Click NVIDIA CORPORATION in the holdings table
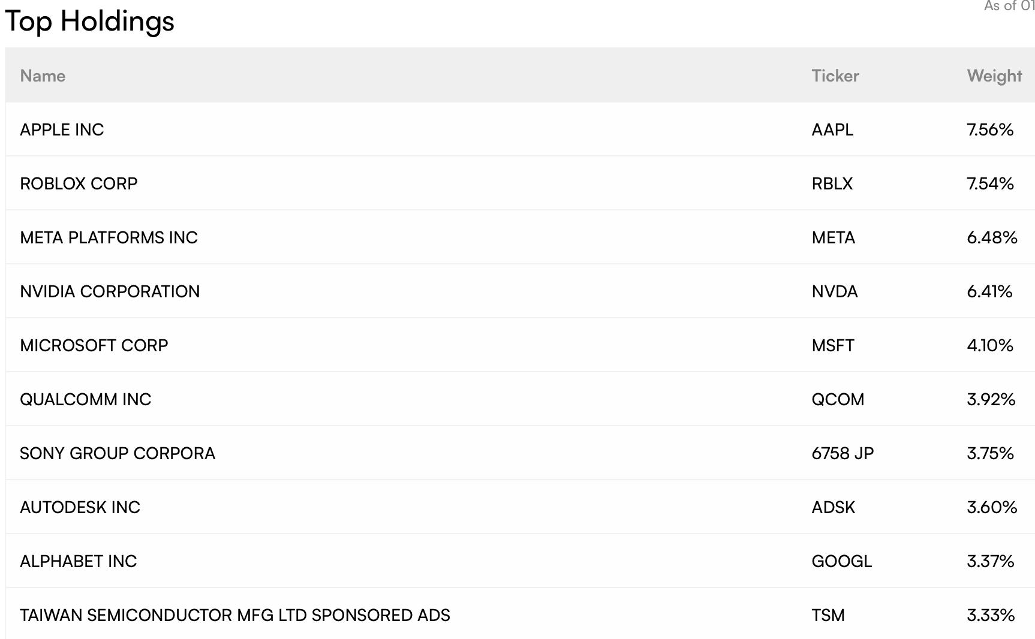The height and width of the screenshot is (639, 1035). pyautogui.click(x=110, y=291)
